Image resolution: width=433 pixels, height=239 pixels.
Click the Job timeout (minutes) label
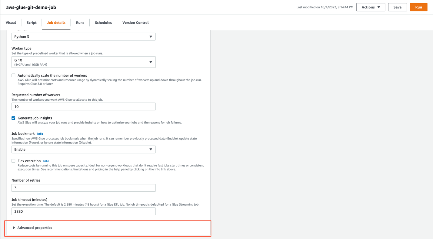coord(29,200)
